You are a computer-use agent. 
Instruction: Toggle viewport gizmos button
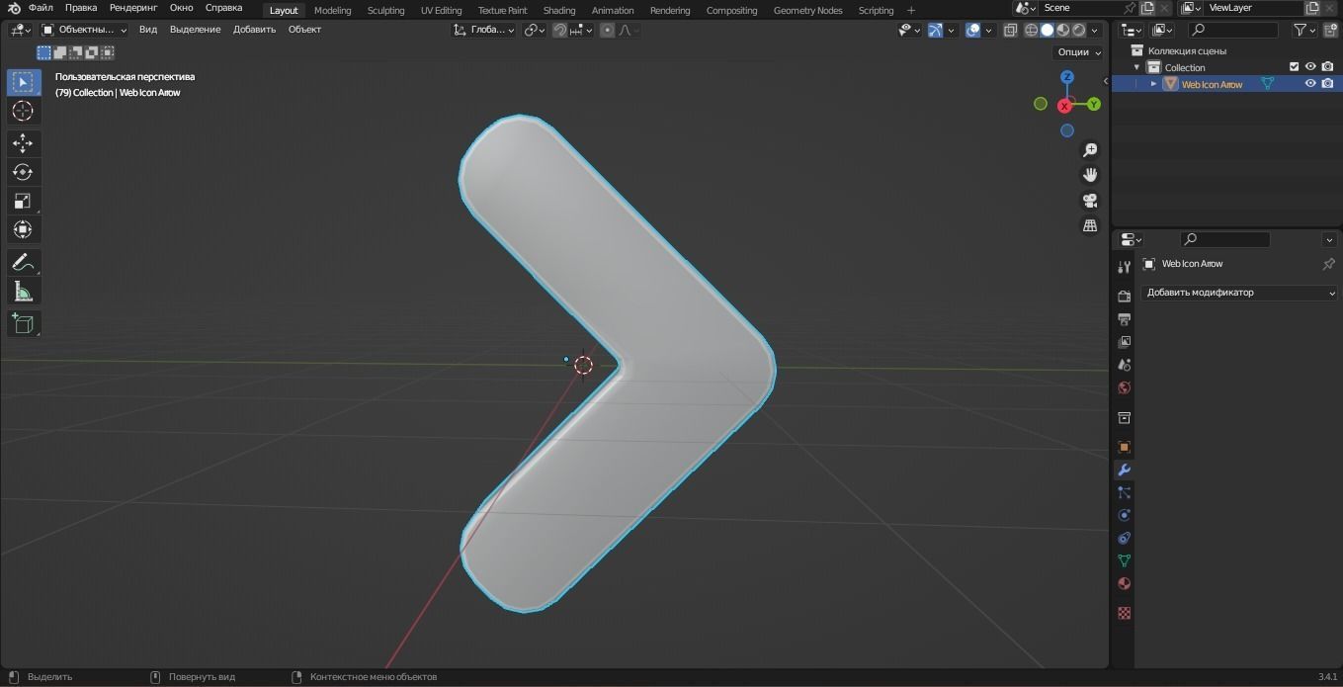pyautogui.click(x=935, y=30)
